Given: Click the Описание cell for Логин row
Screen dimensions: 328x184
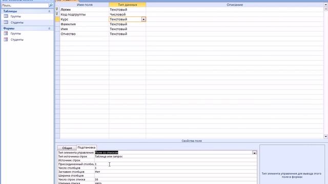Looking at the screenshot, I should point(235,9).
